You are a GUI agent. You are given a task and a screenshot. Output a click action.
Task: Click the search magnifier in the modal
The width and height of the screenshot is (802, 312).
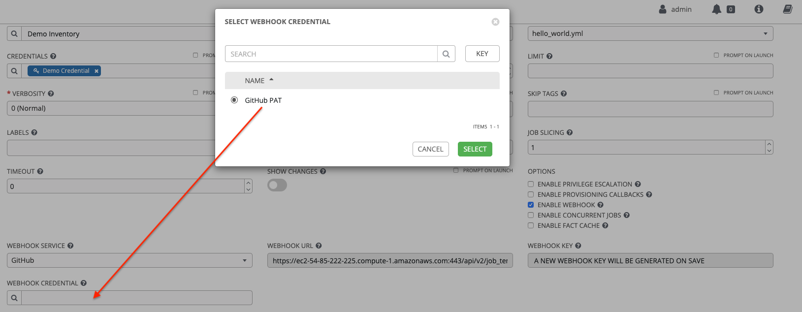(446, 54)
